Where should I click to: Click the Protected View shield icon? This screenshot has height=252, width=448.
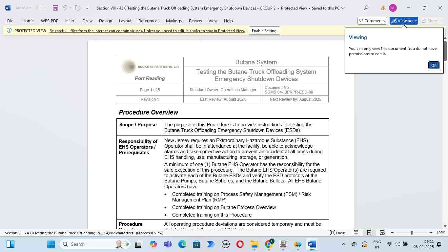[9, 31]
